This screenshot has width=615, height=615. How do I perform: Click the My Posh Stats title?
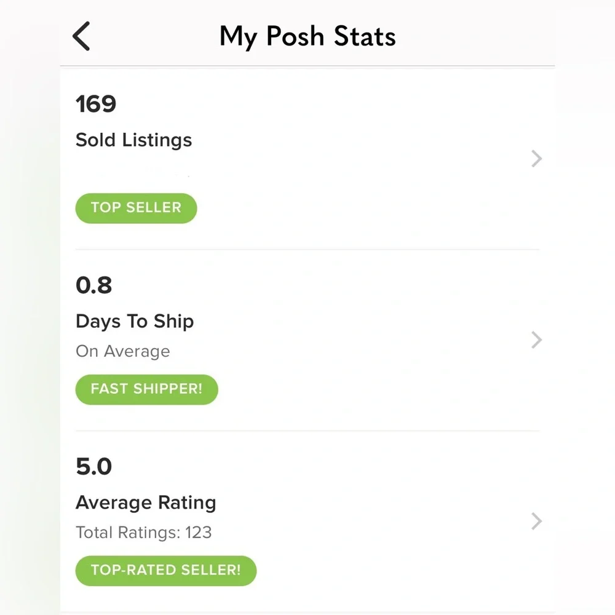tap(307, 36)
